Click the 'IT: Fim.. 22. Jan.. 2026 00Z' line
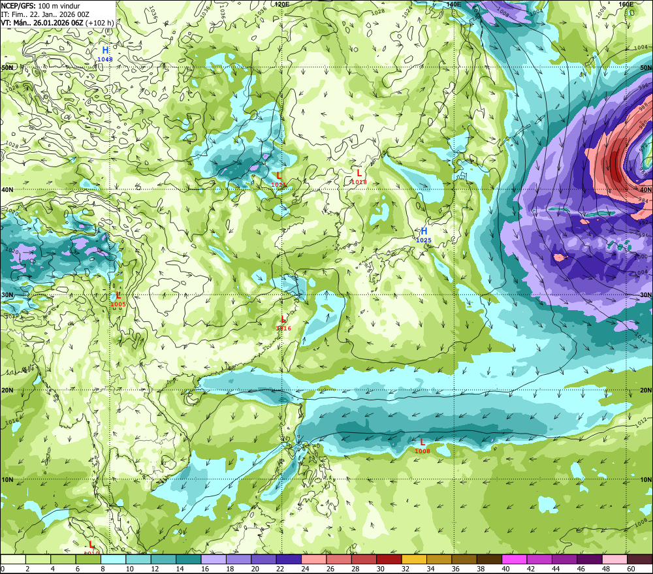This screenshot has width=653, height=574. click(46, 14)
